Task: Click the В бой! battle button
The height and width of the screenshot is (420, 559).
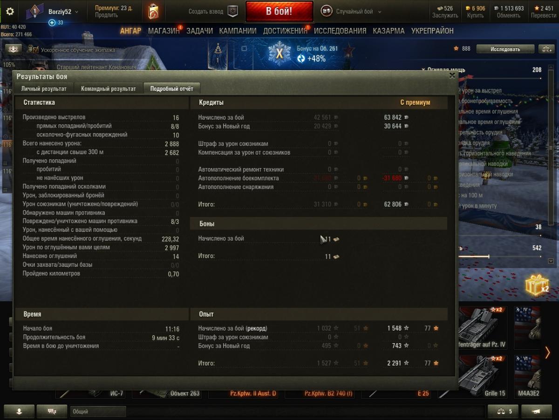Action: pos(279,12)
